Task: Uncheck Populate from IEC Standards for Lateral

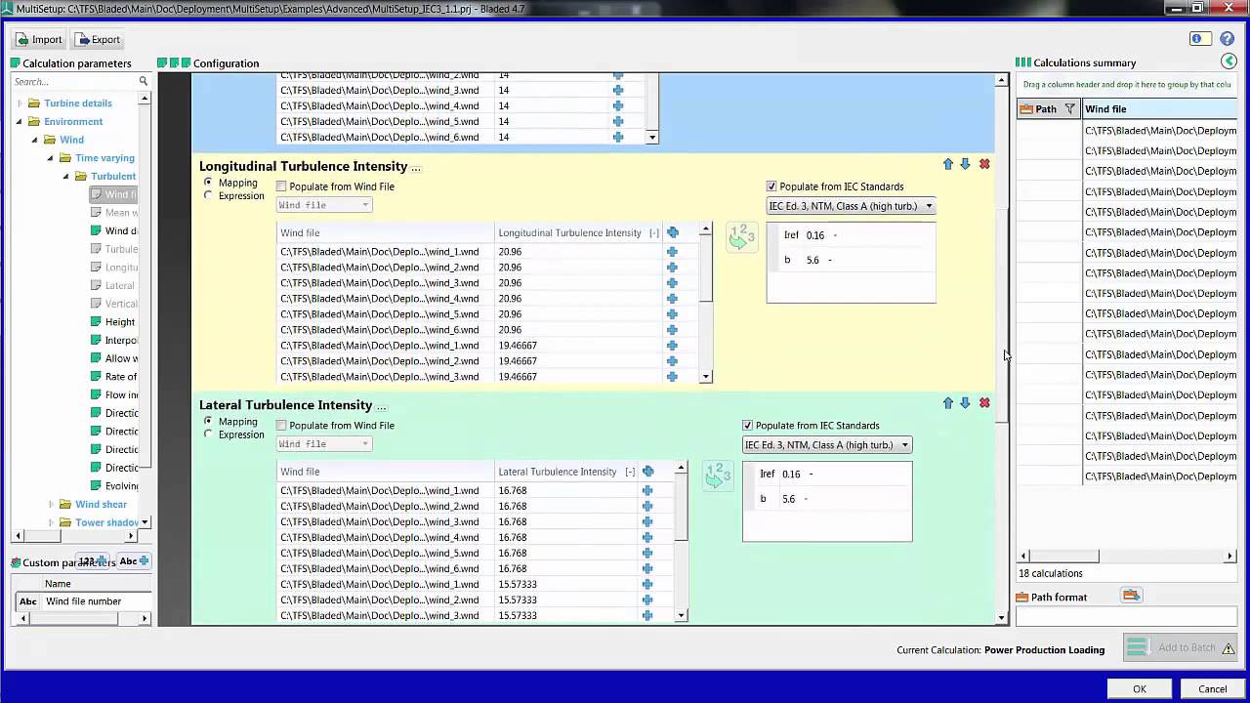Action: [x=748, y=426]
